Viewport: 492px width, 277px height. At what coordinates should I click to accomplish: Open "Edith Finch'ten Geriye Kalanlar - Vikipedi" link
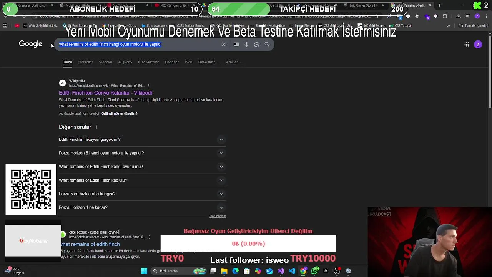pos(105,93)
